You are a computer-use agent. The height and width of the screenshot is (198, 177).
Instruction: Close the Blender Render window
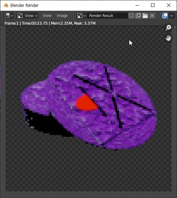click(x=169, y=5)
